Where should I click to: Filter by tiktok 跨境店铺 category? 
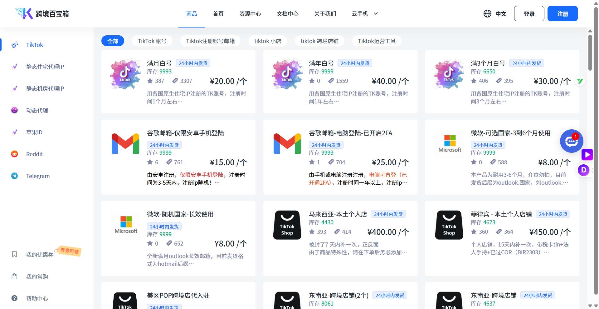pos(319,41)
